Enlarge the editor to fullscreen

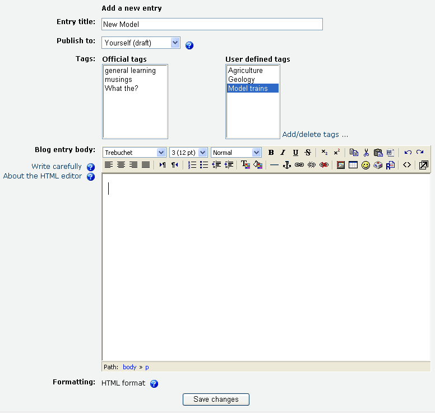(424, 165)
